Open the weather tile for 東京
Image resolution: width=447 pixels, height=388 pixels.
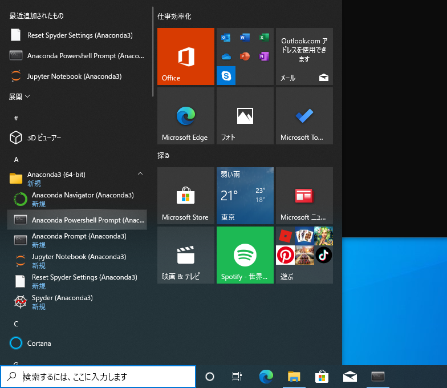[245, 196]
